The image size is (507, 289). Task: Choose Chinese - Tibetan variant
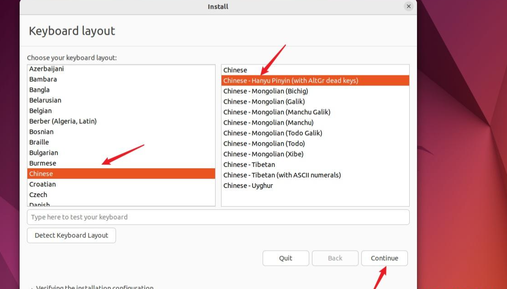point(315,165)
